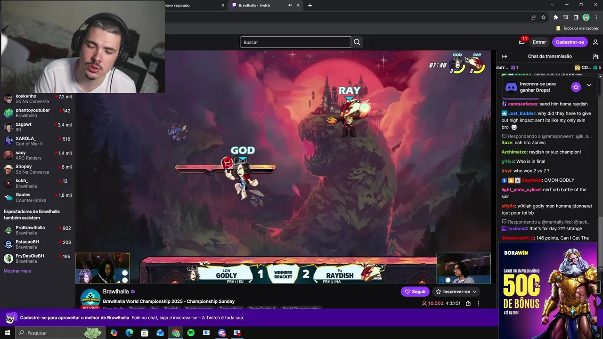This screenshot has height=339, width=603.
Task: Open Microsoft Store from the taskbar
Action: point(145,333)
